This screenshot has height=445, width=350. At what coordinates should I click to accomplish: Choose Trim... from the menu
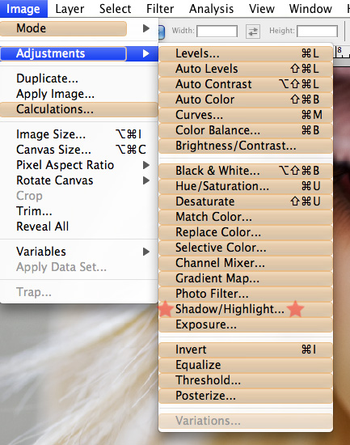point(79,211)
